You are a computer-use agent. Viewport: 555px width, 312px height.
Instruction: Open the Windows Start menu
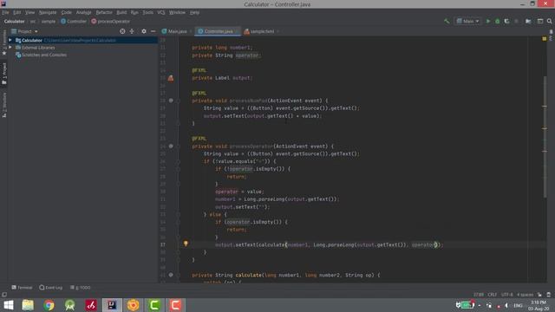coord(8,305)
